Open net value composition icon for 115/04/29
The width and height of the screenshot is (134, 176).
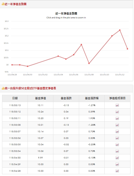click(x=117, y=164)
